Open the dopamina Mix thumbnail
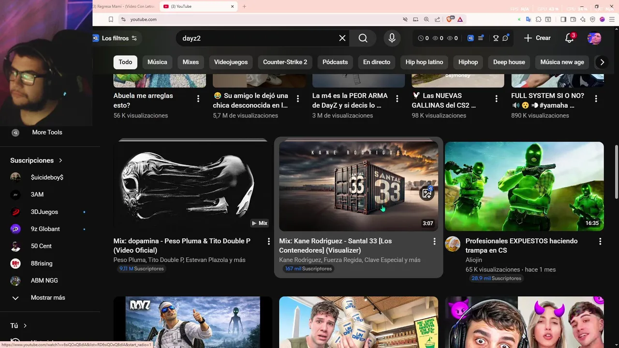 click(x=192, y=186)
